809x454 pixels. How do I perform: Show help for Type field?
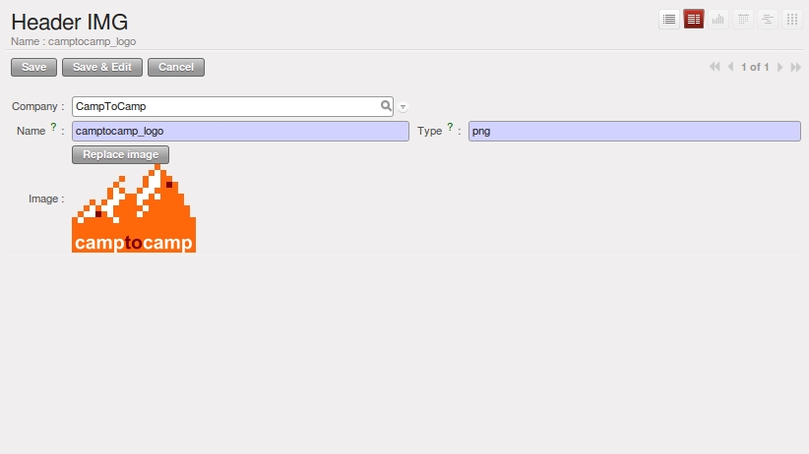[450, 127]
